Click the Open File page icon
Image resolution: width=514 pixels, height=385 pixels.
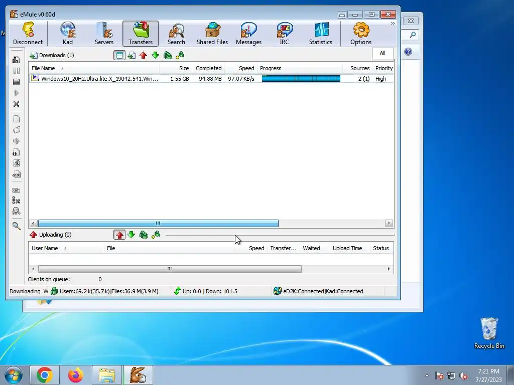pyautogui.click(x=16, y=119)
